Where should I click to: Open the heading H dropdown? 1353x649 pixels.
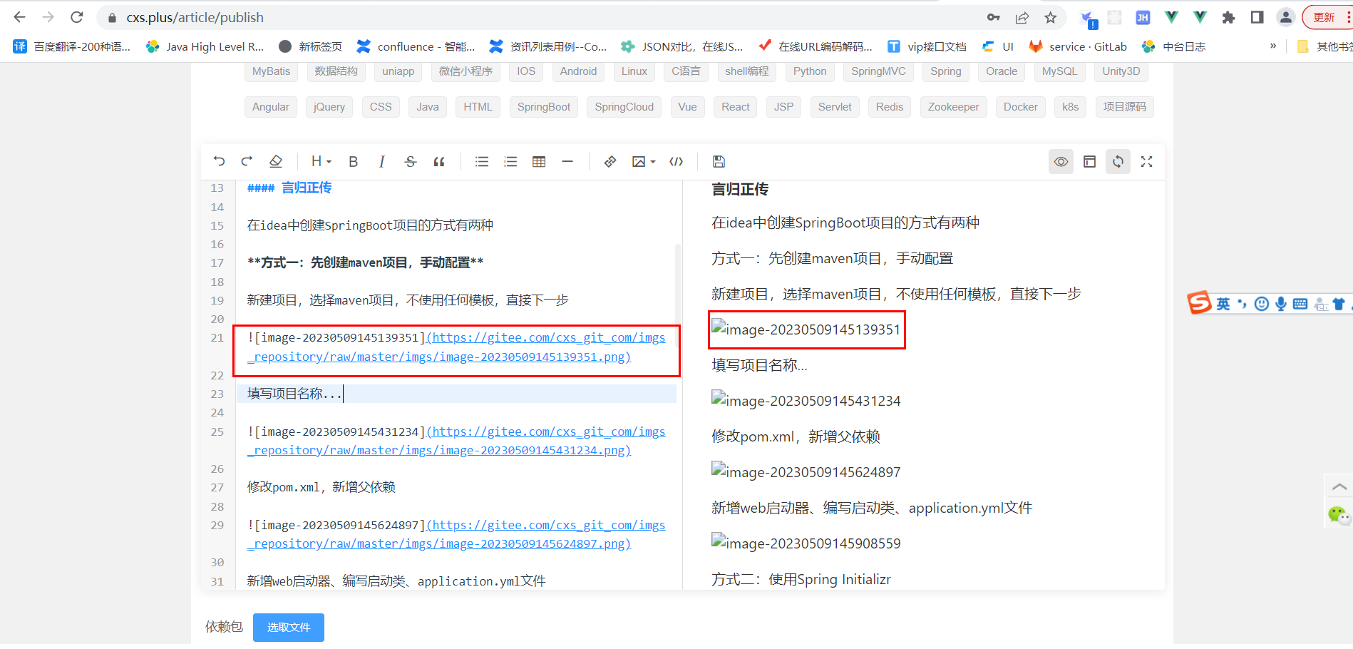[x=321, y=162]
